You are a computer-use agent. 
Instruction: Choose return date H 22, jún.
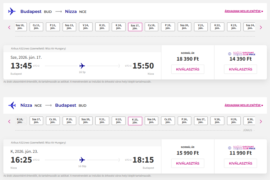pyautogui.click(x=118, y=121)
